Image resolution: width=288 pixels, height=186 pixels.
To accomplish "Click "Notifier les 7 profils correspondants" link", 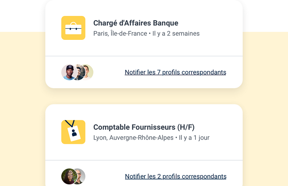I will [x=175, y=72].
